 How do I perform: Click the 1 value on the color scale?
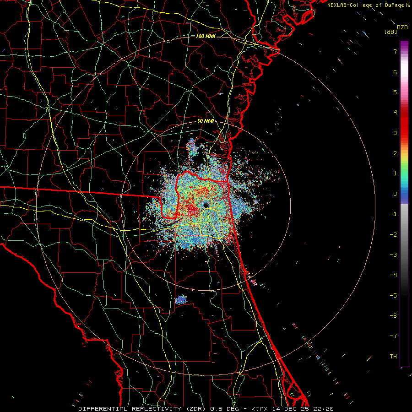tap(395, 173)
